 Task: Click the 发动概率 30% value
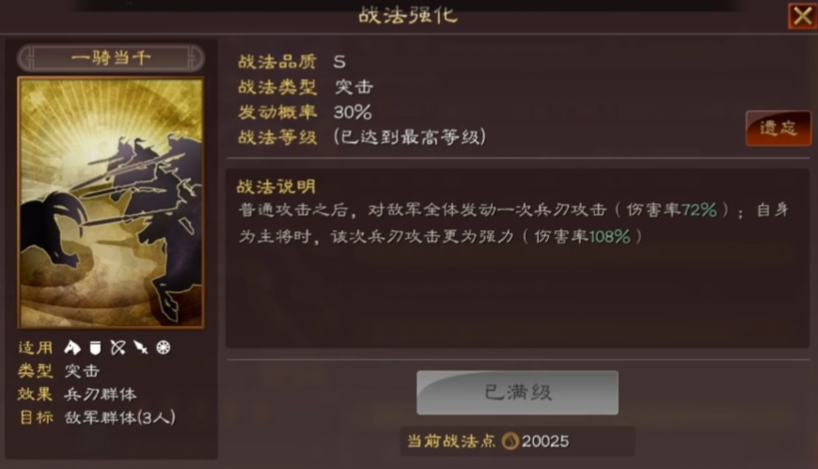point(353,112)
